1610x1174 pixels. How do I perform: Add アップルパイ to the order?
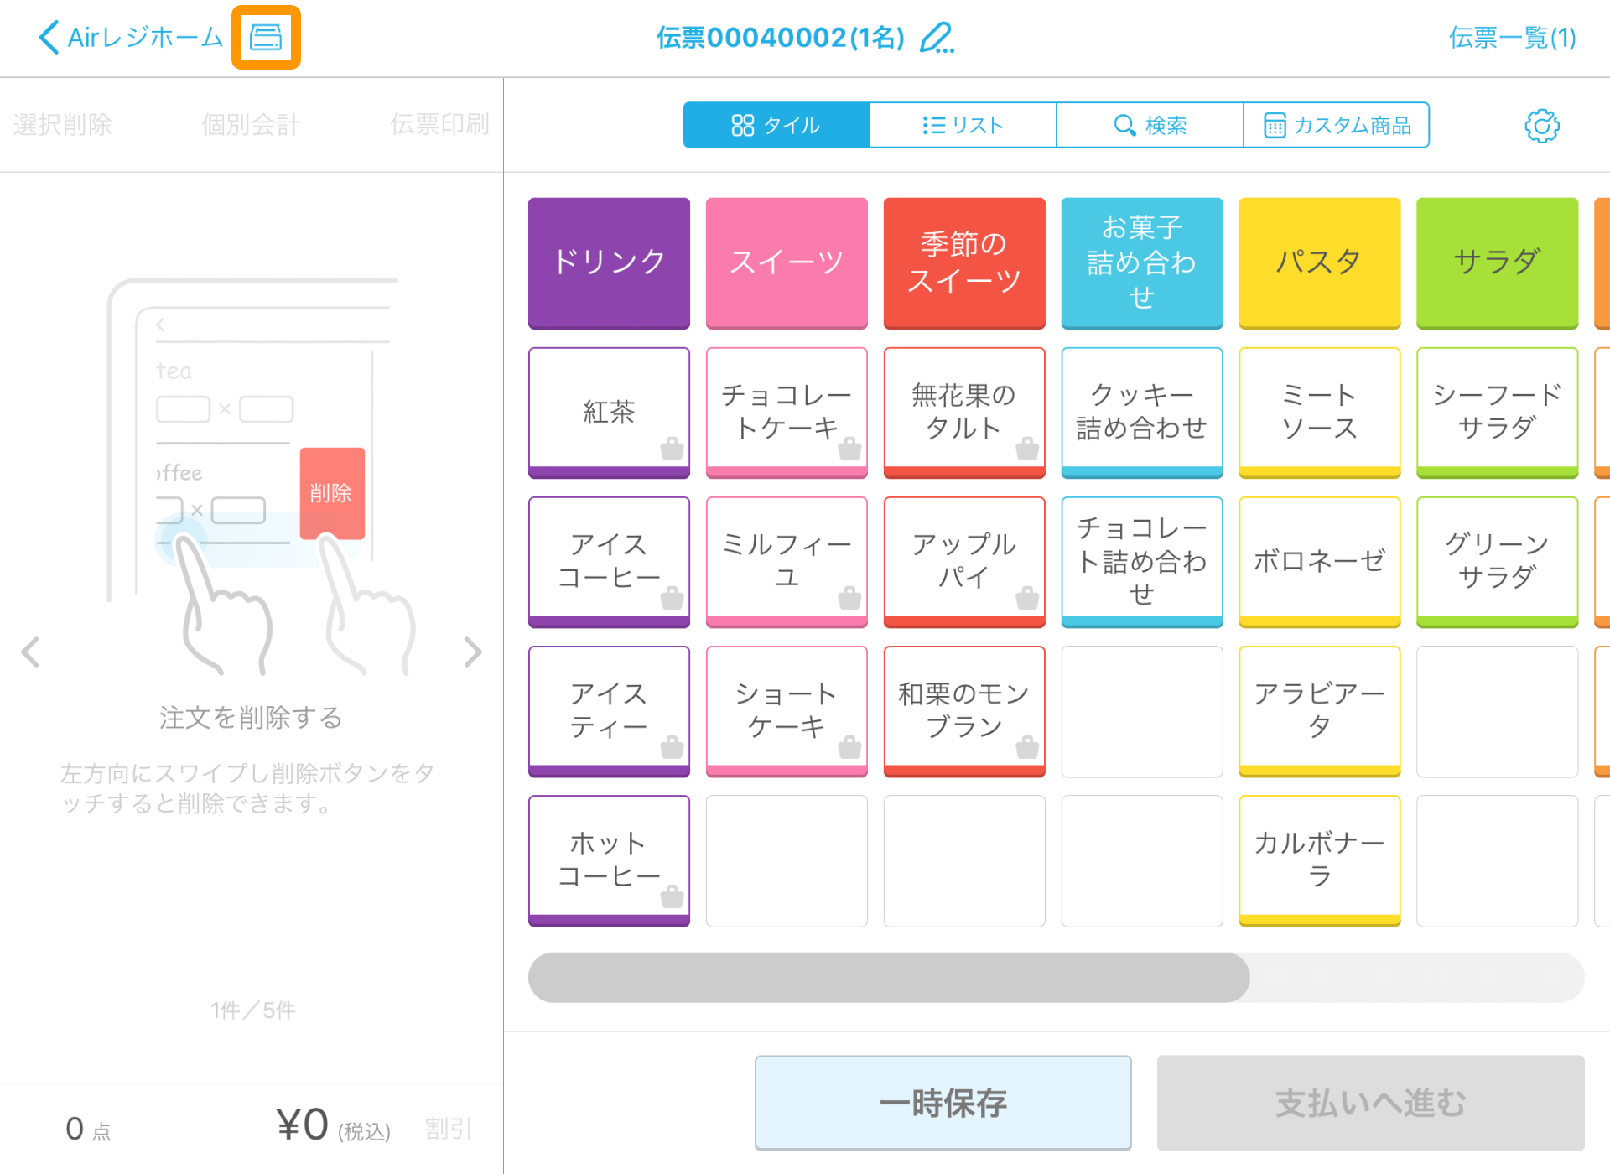964,562
